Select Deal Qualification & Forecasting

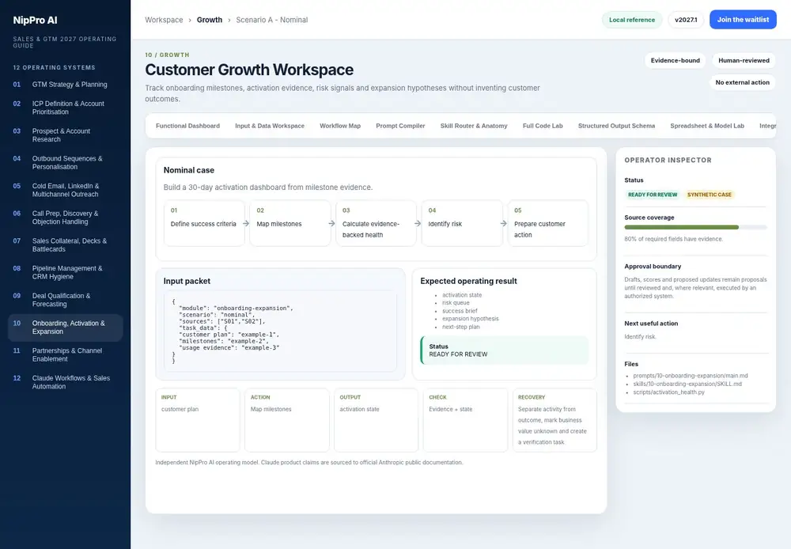click(x=65, y=300)
